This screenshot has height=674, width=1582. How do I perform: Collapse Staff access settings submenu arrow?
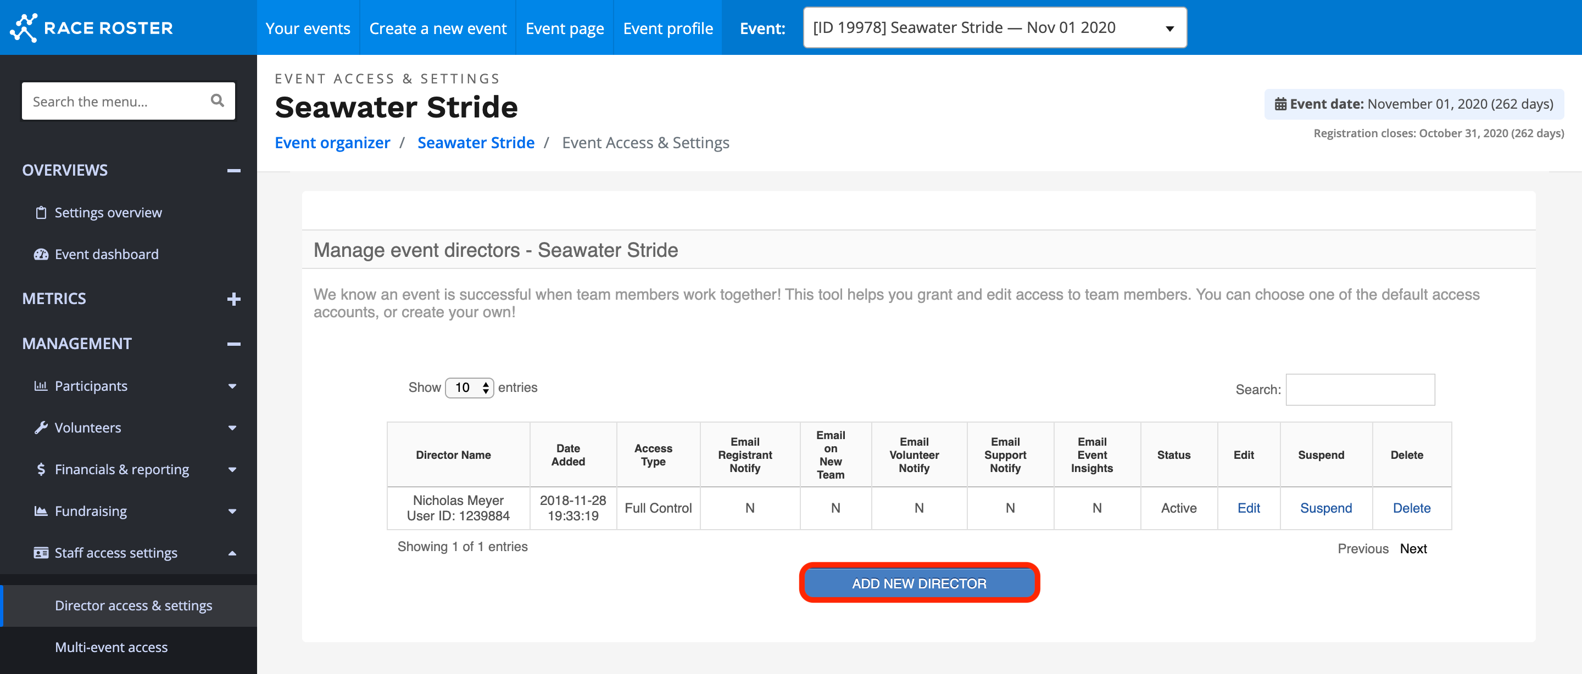[232, 553]
